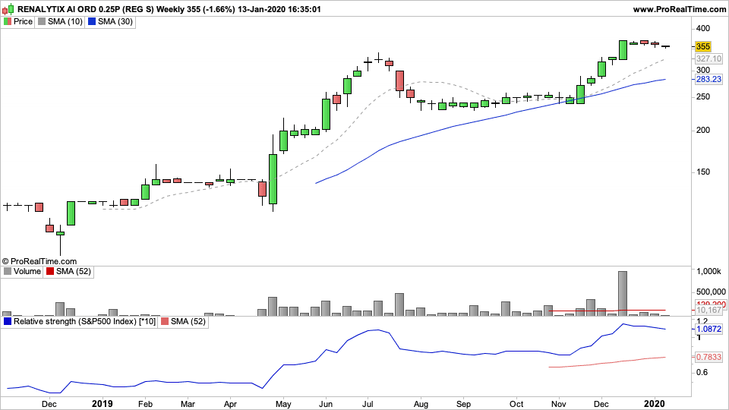Click the yellow 355 current price tag
The width and height of the screenshot is (729, 410).
(703, 46)
